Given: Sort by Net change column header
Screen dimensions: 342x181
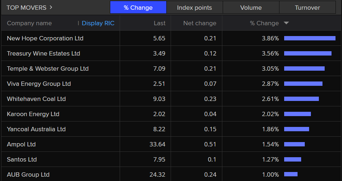Looking at the screenshot, I should [x=200, y=23].
